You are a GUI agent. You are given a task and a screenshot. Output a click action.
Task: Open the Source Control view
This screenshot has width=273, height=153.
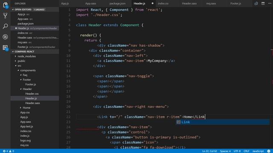click(x=5, y=16)
